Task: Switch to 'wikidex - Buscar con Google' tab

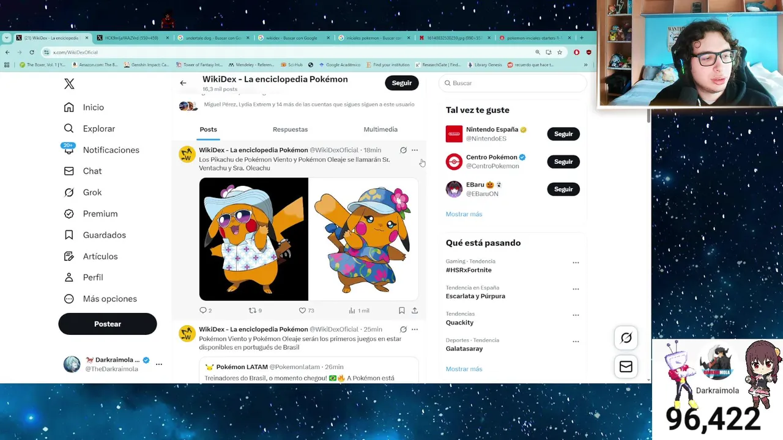Action: click(x=293, y=38)
